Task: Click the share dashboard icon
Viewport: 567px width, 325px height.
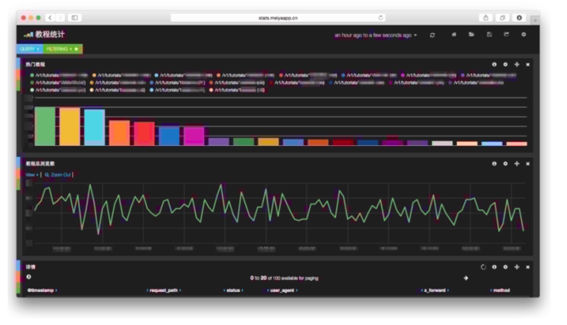Action: pos(506,34)
